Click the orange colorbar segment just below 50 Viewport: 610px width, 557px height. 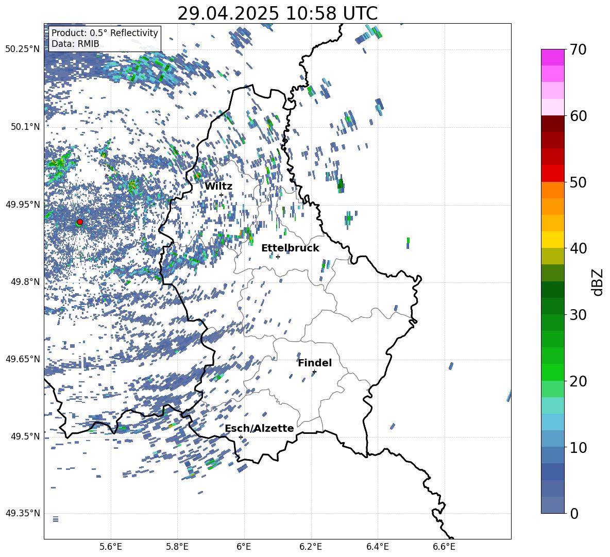(x=553, y=190)
